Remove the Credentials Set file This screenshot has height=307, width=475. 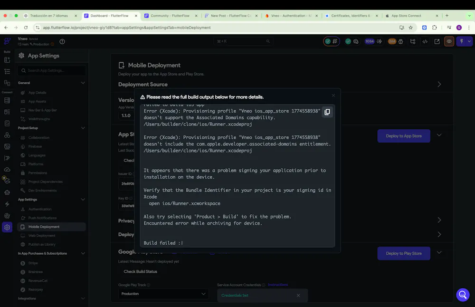(298, 296)
